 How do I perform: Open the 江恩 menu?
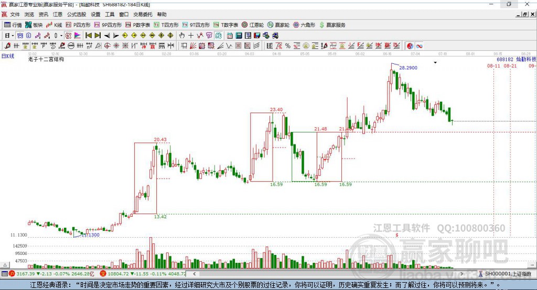pyautogui.click(x=58, y=14)
